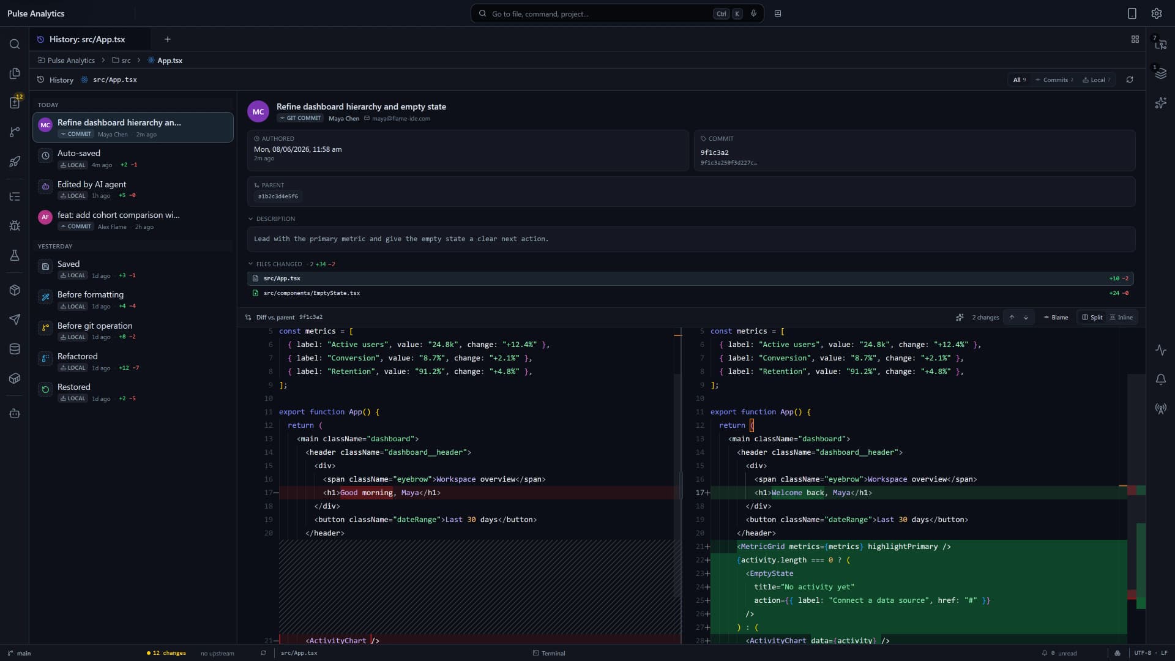This screenshot has height=661, width=1175.
Task: Click the main branch in status bar
Action: click(19, 653)
